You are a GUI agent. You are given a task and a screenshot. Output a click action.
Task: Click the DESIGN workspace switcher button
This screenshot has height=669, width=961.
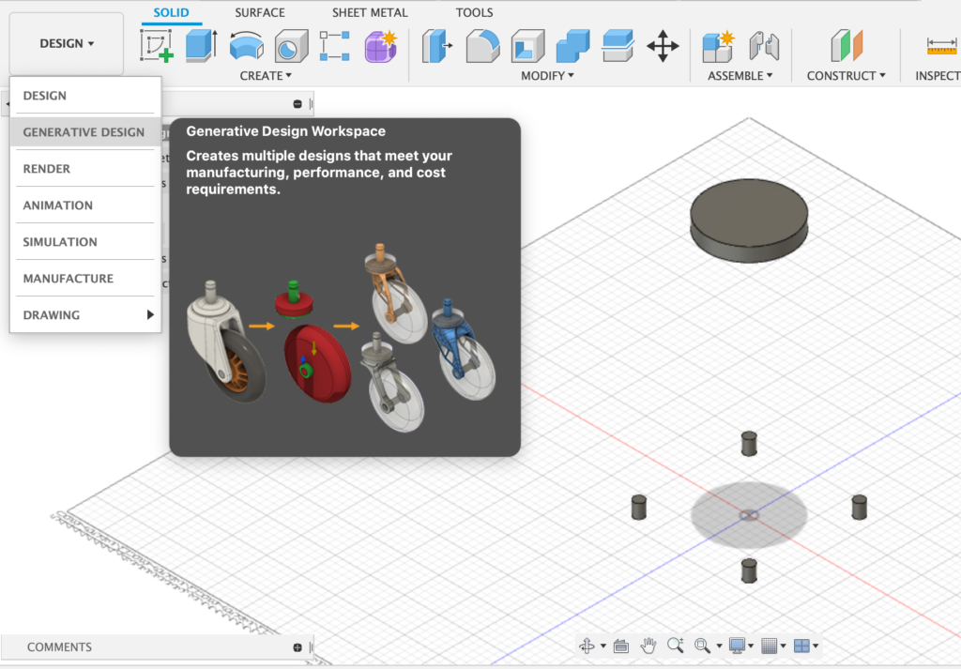pyautogui.click(x=67, y=44)
